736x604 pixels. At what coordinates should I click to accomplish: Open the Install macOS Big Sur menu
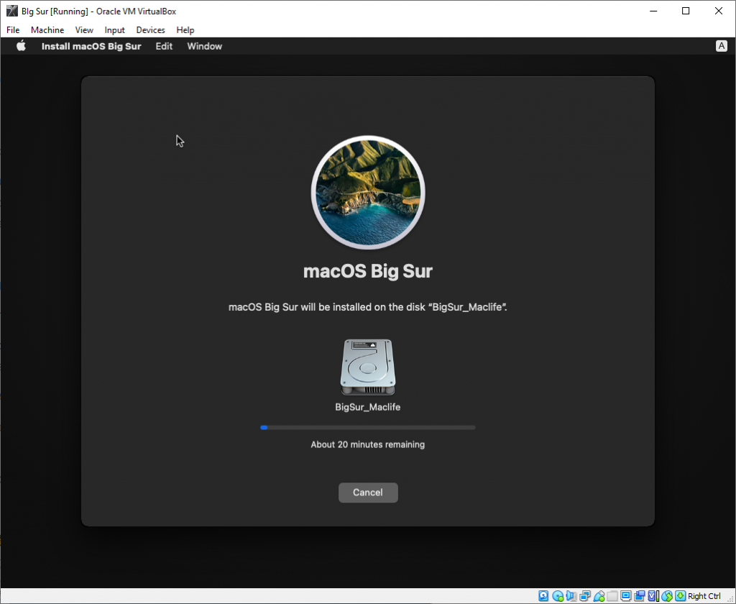coord(91,45)
